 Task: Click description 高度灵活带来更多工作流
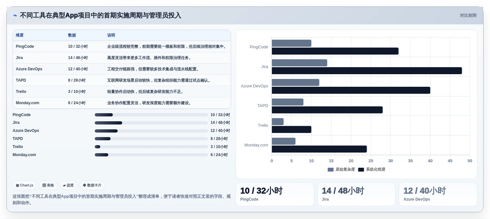pyautogui.click(x=150, y=58)
